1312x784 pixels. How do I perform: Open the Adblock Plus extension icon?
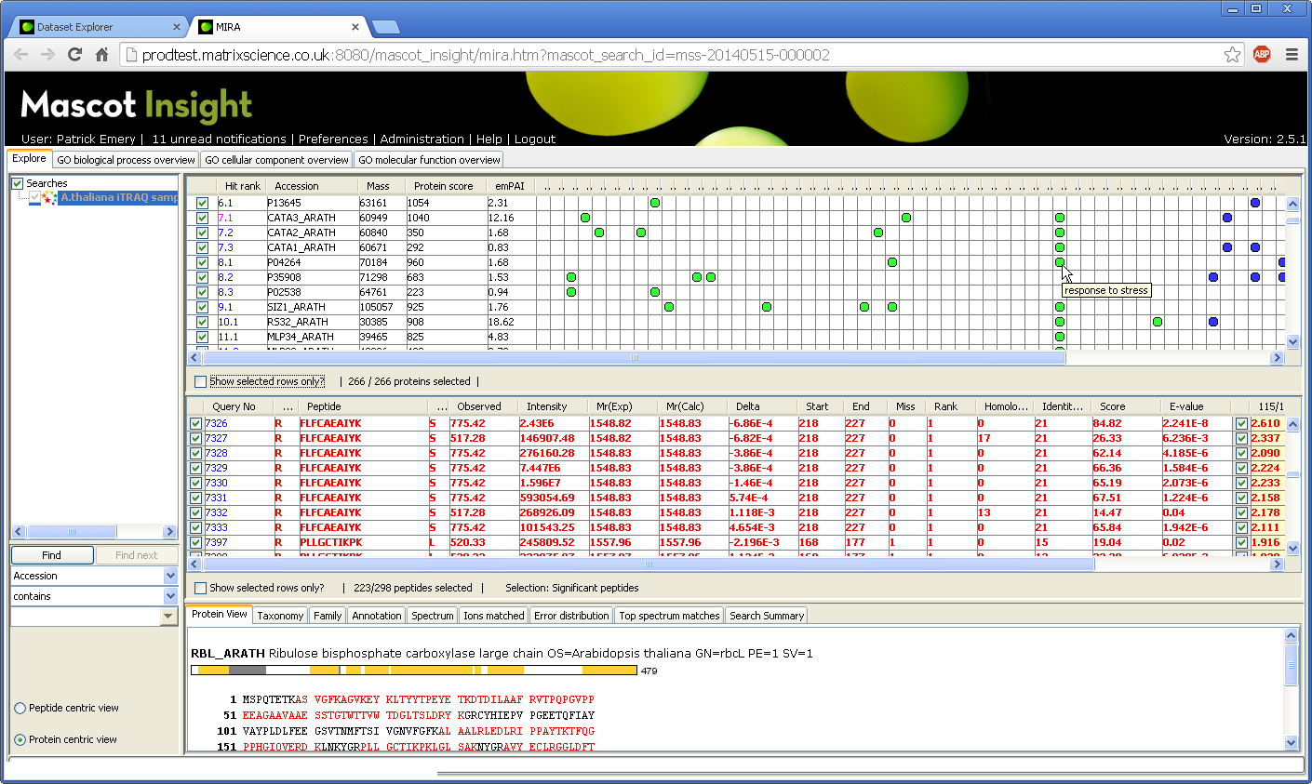[1262, 54]
